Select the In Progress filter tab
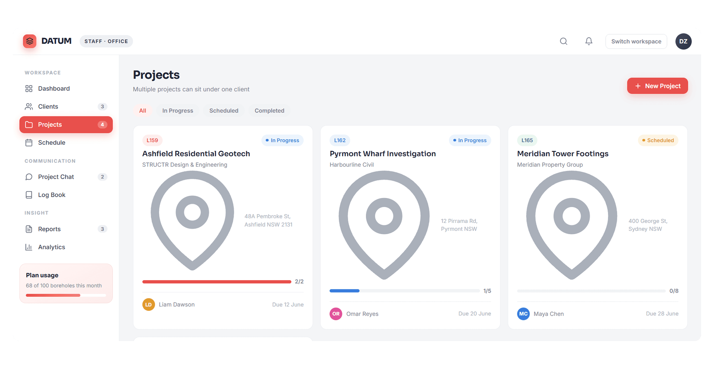 coord(178,111)
